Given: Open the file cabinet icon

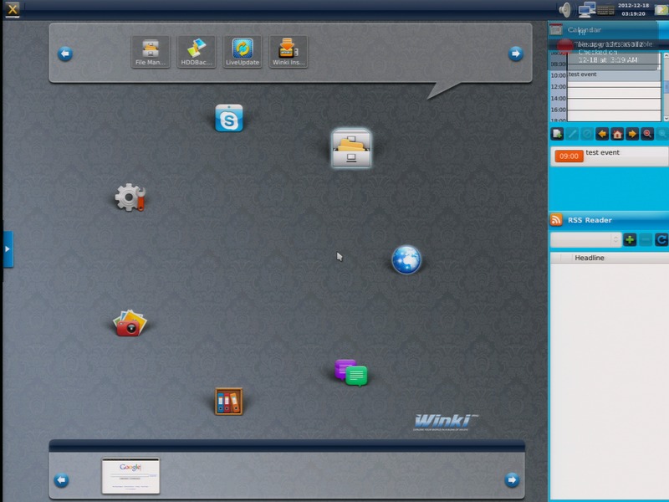Looking at the screenshot, I should click(x=351, y=149).
